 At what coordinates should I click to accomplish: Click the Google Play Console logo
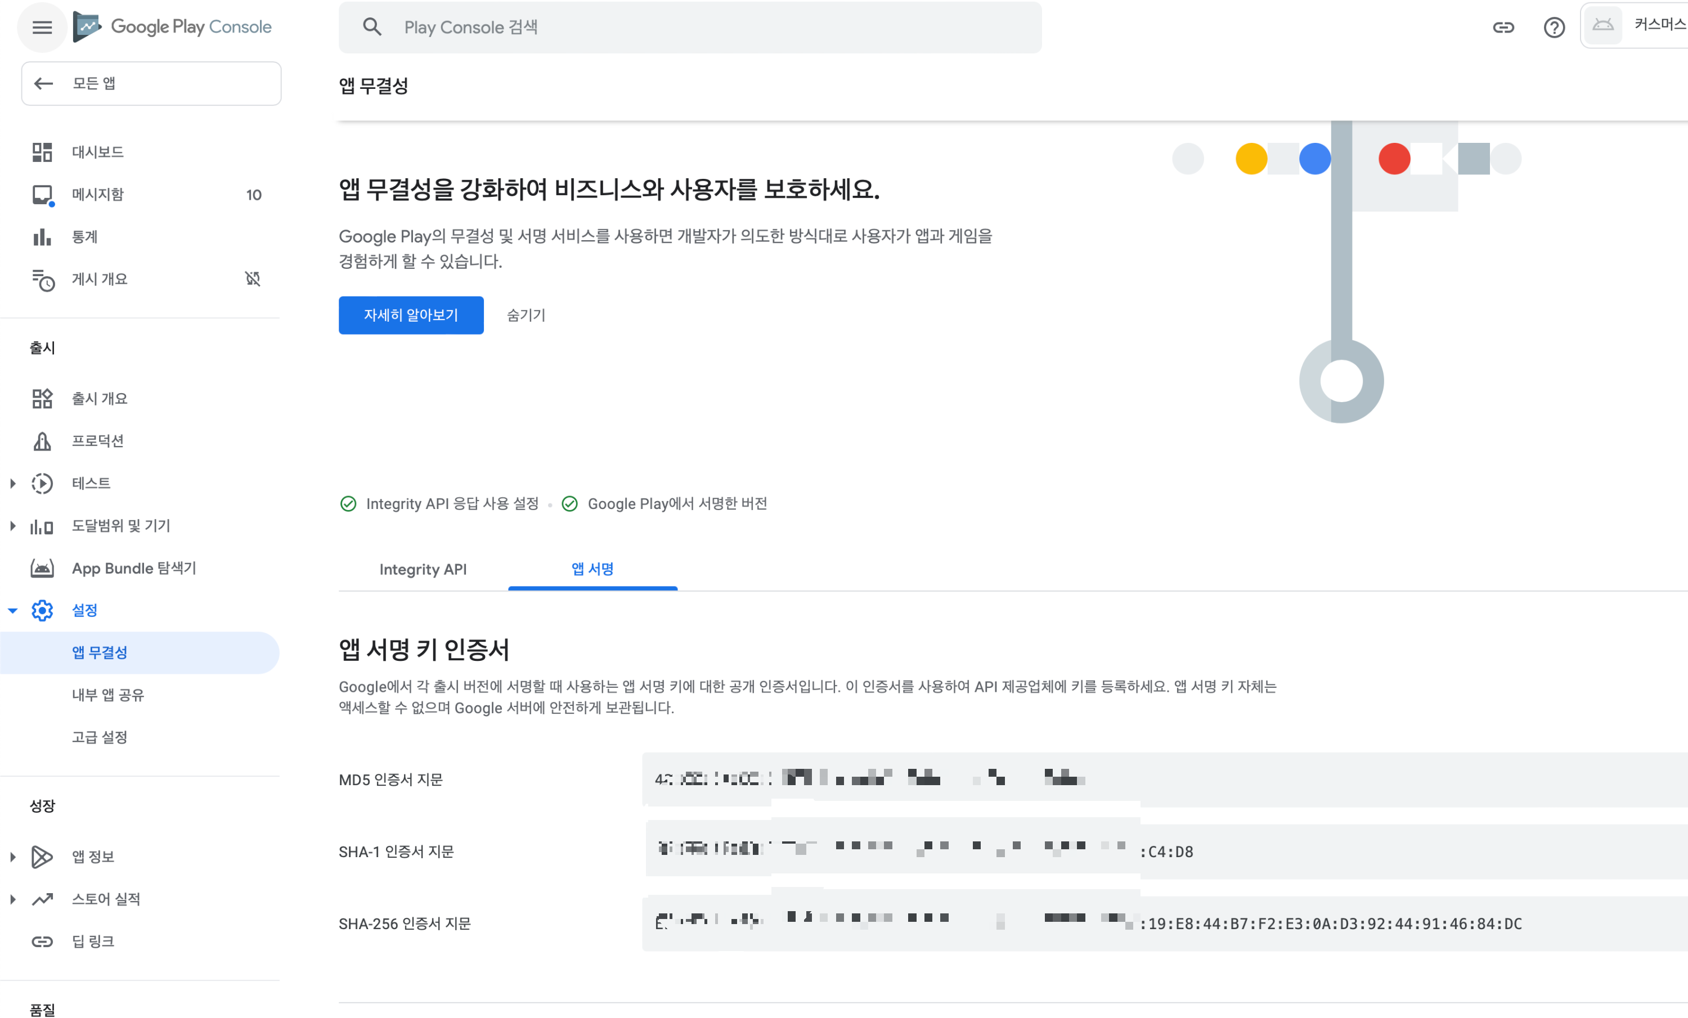173,28
